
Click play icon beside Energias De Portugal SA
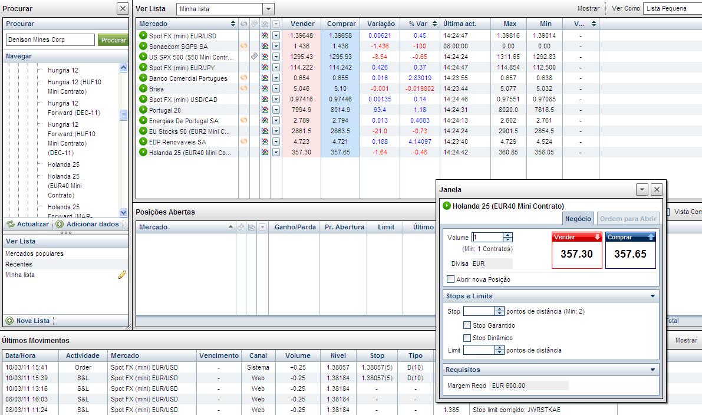(143, 120)
